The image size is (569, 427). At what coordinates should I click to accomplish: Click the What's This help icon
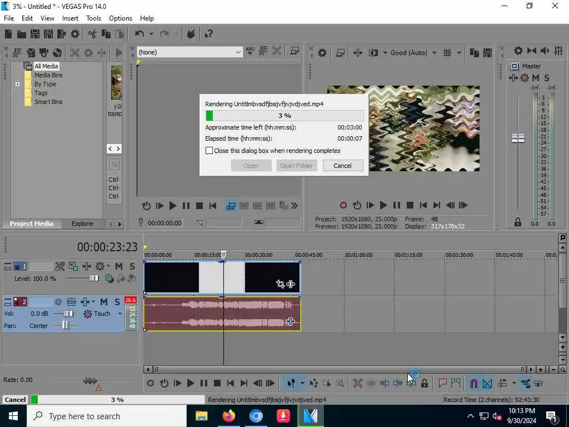(x=209, y=34)
